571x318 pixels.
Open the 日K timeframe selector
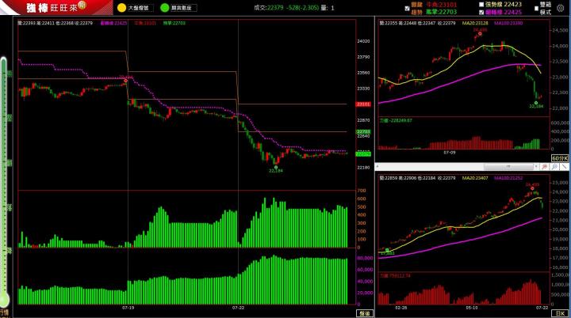point(562,312)
